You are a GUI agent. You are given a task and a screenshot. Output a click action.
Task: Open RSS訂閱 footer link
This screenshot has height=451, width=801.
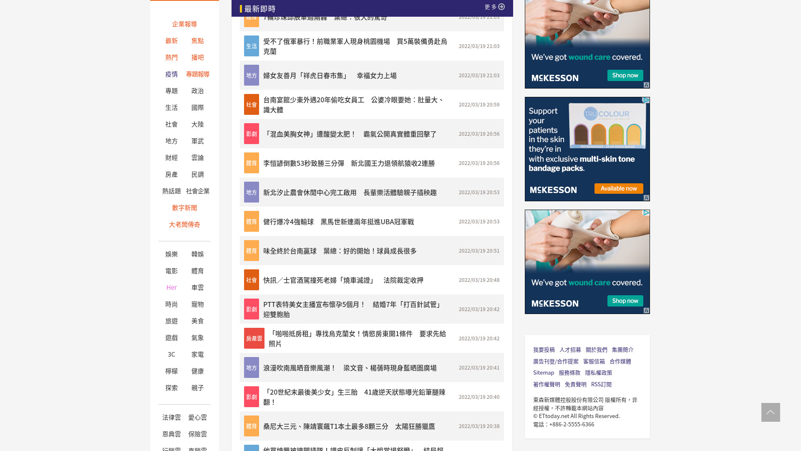(x=601, y=384)
